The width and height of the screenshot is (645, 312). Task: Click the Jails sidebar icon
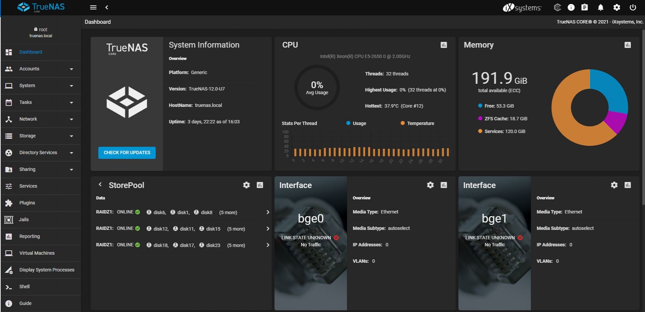point(9,220)
